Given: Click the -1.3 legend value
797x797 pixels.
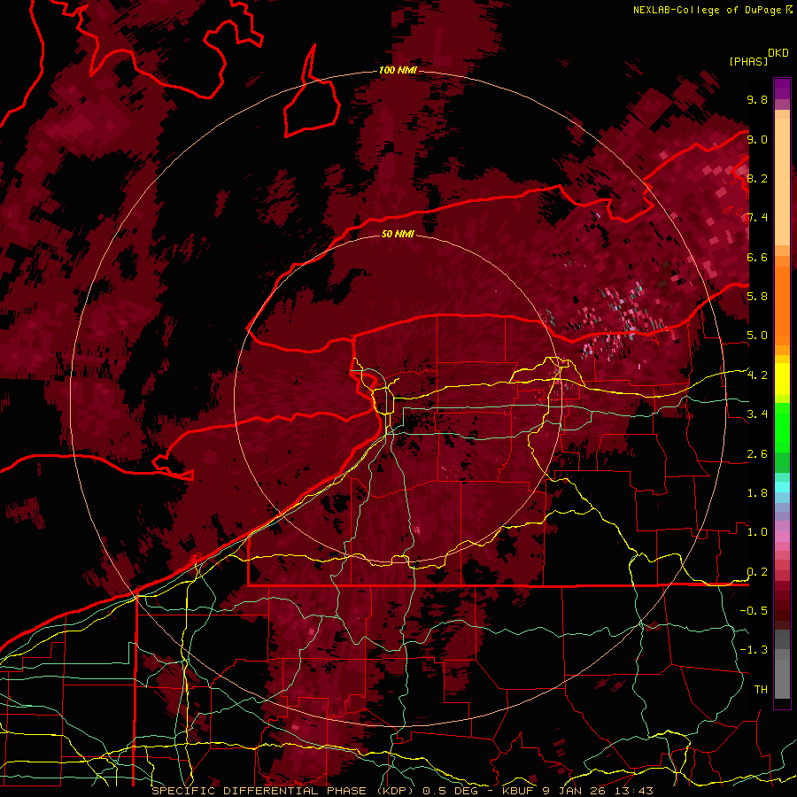Looking at the screenshot, I should pyautogui.click(x=754, y=650).
